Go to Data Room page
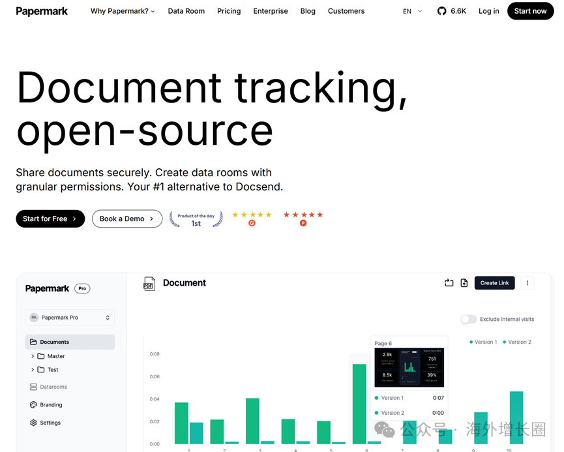The image size is (564, 452). coord(186,11)
